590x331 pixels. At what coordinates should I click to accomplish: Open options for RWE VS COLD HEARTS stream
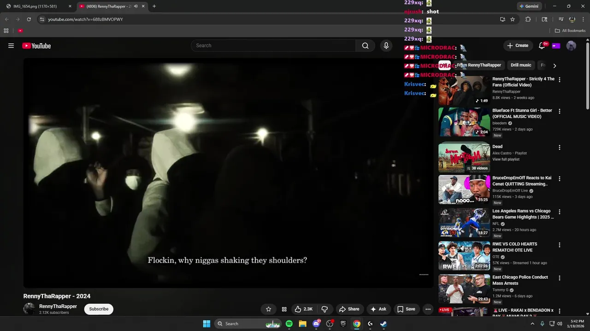[560, 245]
